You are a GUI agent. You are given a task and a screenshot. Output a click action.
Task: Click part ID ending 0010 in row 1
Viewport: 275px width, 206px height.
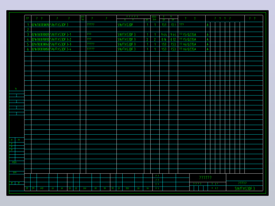40,25
